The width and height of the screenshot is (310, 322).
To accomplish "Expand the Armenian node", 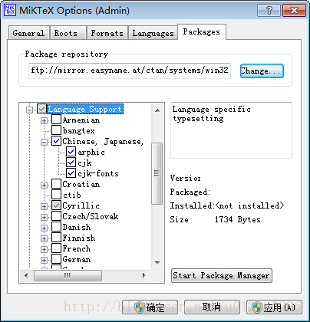I will [44, 120].
